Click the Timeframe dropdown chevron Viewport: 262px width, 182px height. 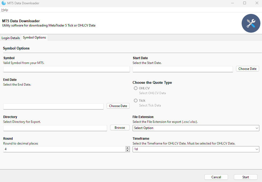pyautogui.click(x=257, y=149)
